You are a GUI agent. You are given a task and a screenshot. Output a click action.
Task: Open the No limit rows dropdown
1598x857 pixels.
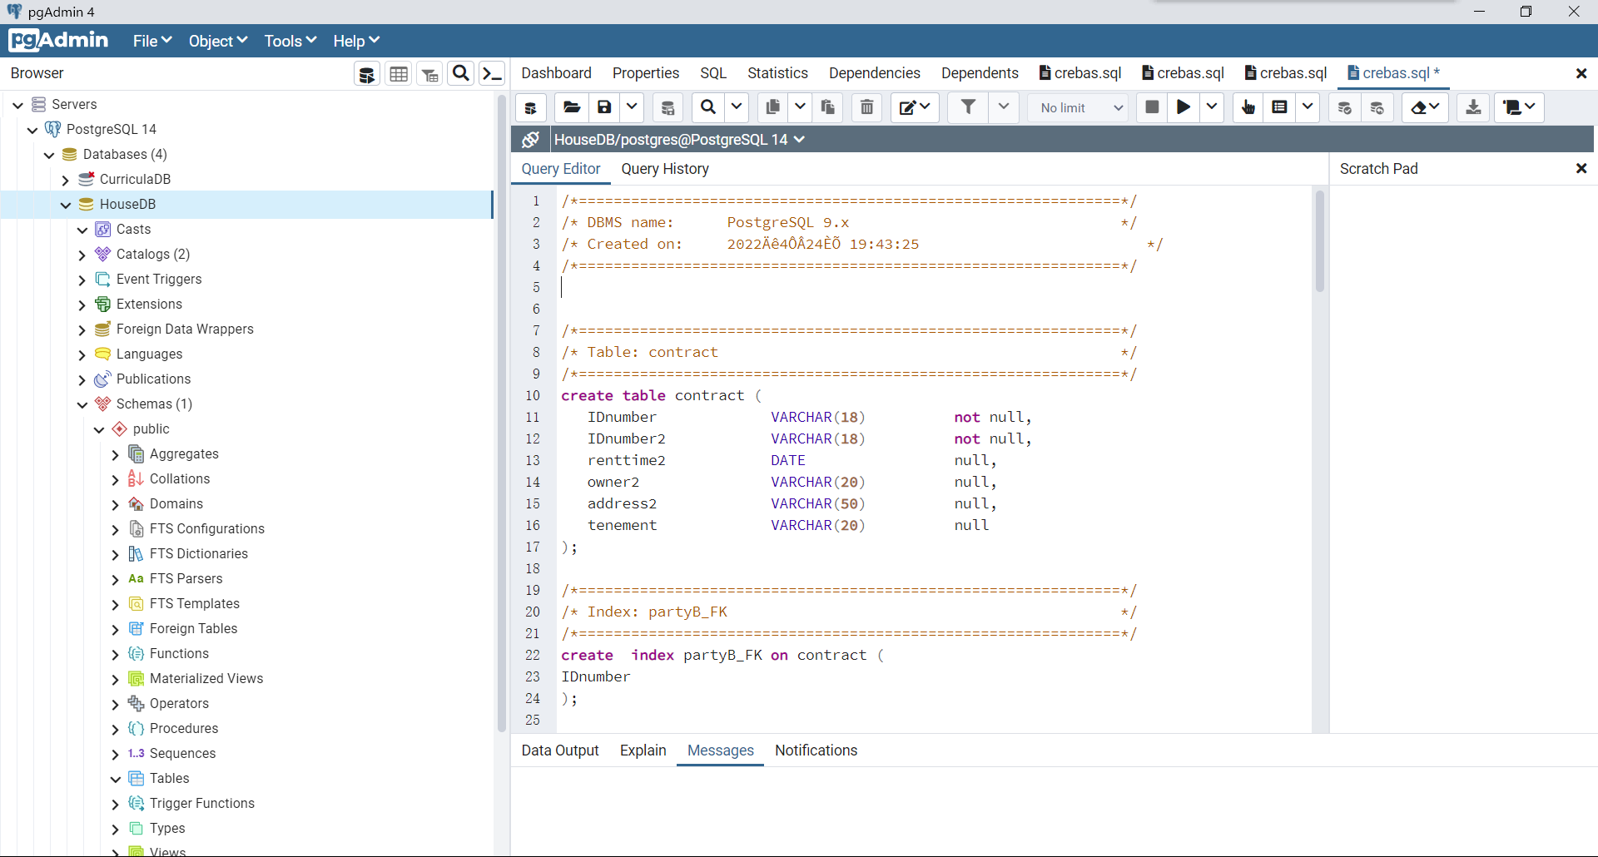[x=1079, y=108]
